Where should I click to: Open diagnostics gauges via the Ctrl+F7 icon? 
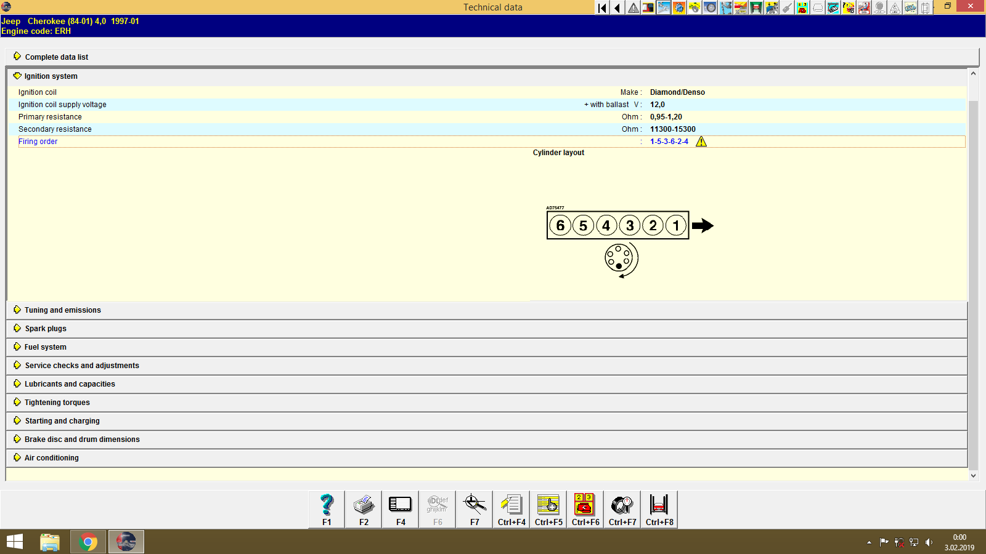pos(621,505)
